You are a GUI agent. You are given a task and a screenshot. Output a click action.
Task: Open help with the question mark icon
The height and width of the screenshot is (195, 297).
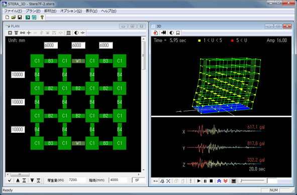pyautogui.click(x=42, y=18)
